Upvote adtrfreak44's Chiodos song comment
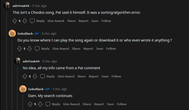 coord(15,21)
